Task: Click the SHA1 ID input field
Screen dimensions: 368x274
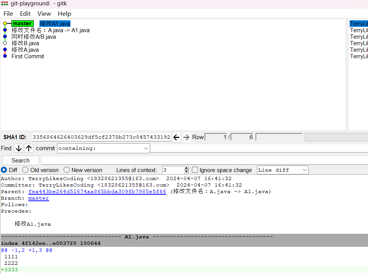Action: click(x=101, y=137)
